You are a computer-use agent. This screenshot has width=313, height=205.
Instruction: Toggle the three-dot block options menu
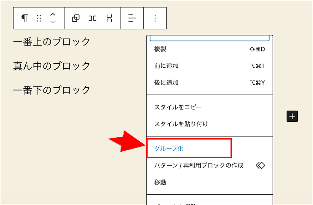(x=155, y=18)
